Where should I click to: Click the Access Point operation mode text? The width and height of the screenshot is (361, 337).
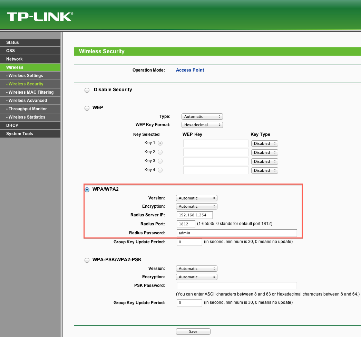coord(190,70)
